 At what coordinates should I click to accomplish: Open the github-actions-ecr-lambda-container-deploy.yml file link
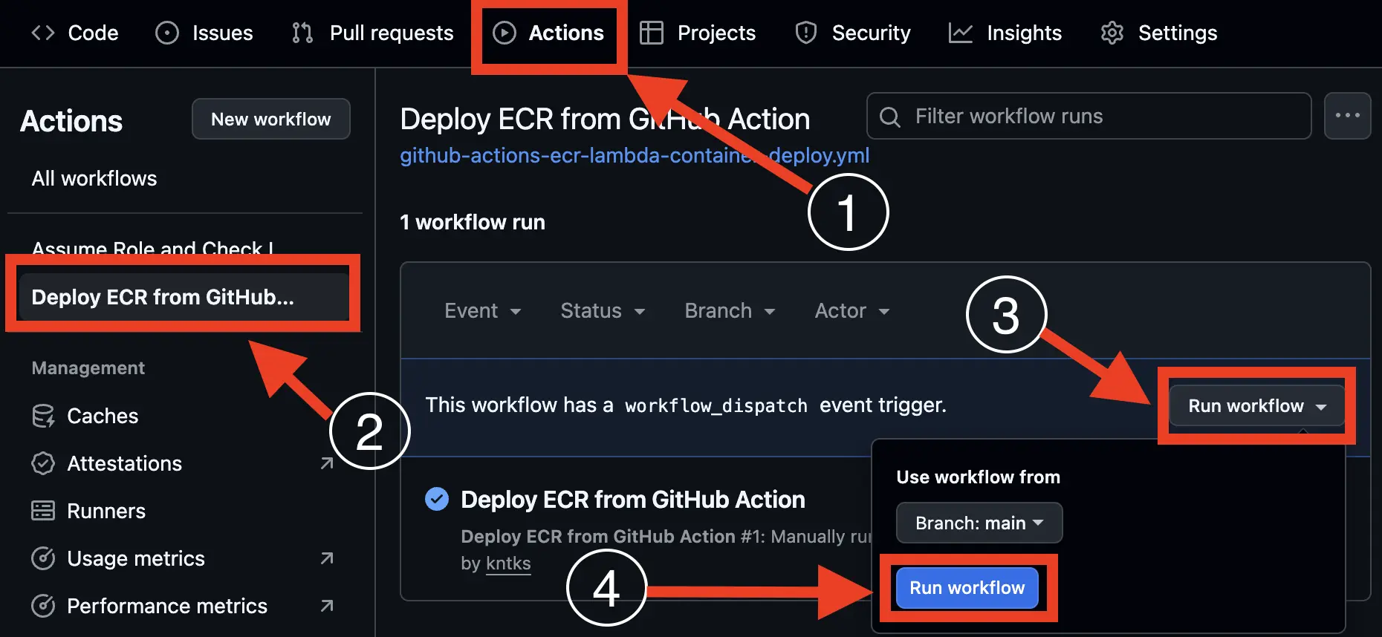click(x=635, y=155)
